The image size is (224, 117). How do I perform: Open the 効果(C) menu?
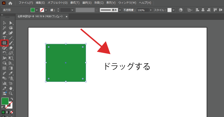tap(99, 3)
